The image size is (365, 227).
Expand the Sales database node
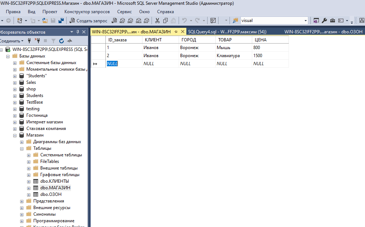[x=15, y=83]
